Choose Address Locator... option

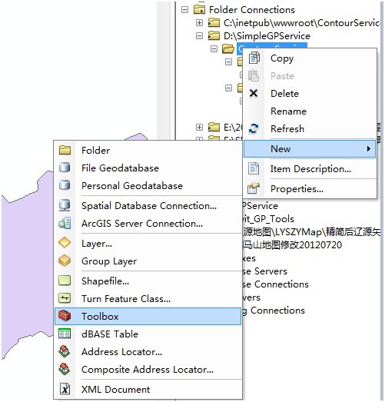[x=148, y=351]
